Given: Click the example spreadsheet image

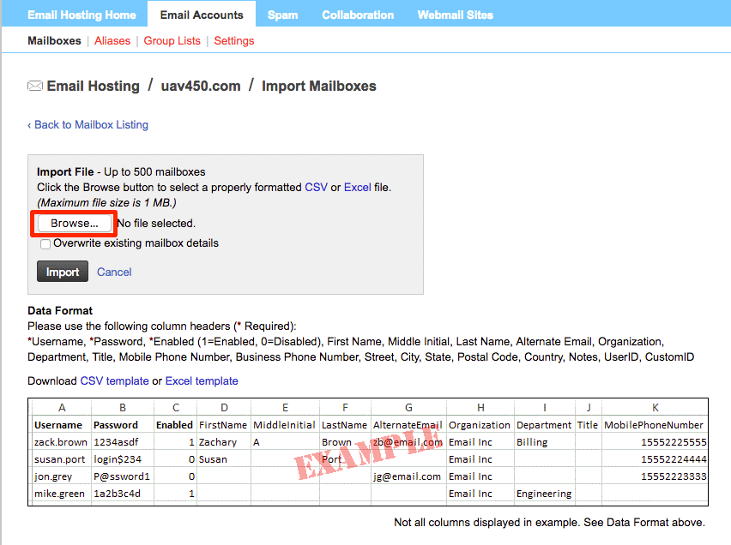Looking at the screenshot, I should 368,452.
